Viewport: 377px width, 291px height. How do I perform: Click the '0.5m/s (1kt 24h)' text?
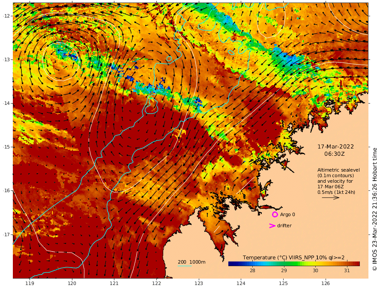[336, 192]
